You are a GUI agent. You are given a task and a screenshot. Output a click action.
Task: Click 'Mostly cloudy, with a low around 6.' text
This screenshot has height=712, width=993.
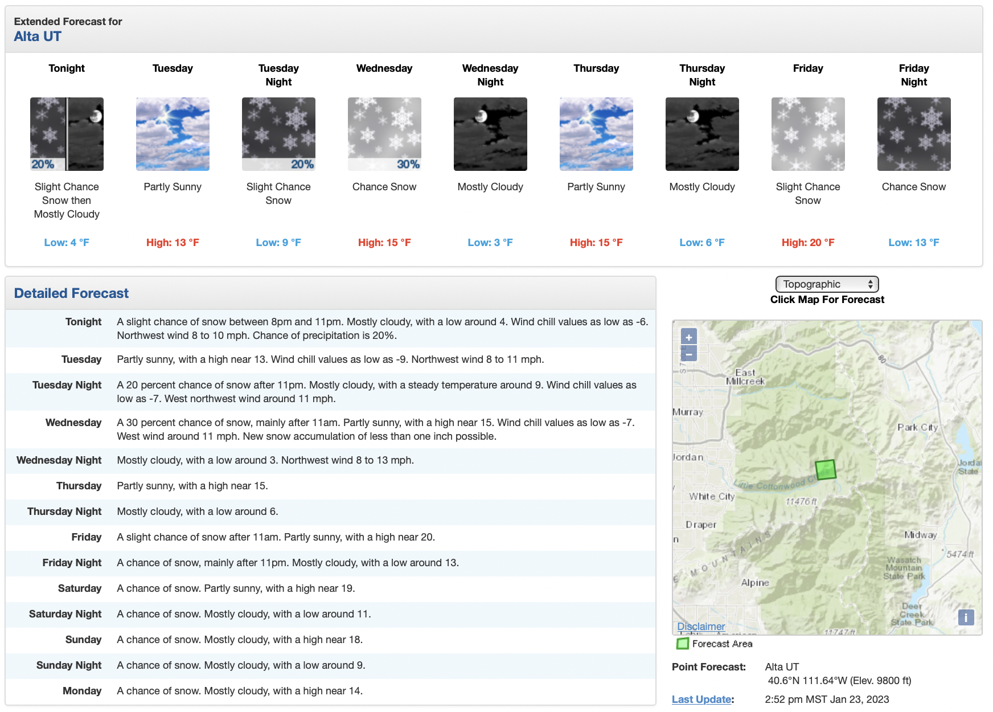(198, 512)
